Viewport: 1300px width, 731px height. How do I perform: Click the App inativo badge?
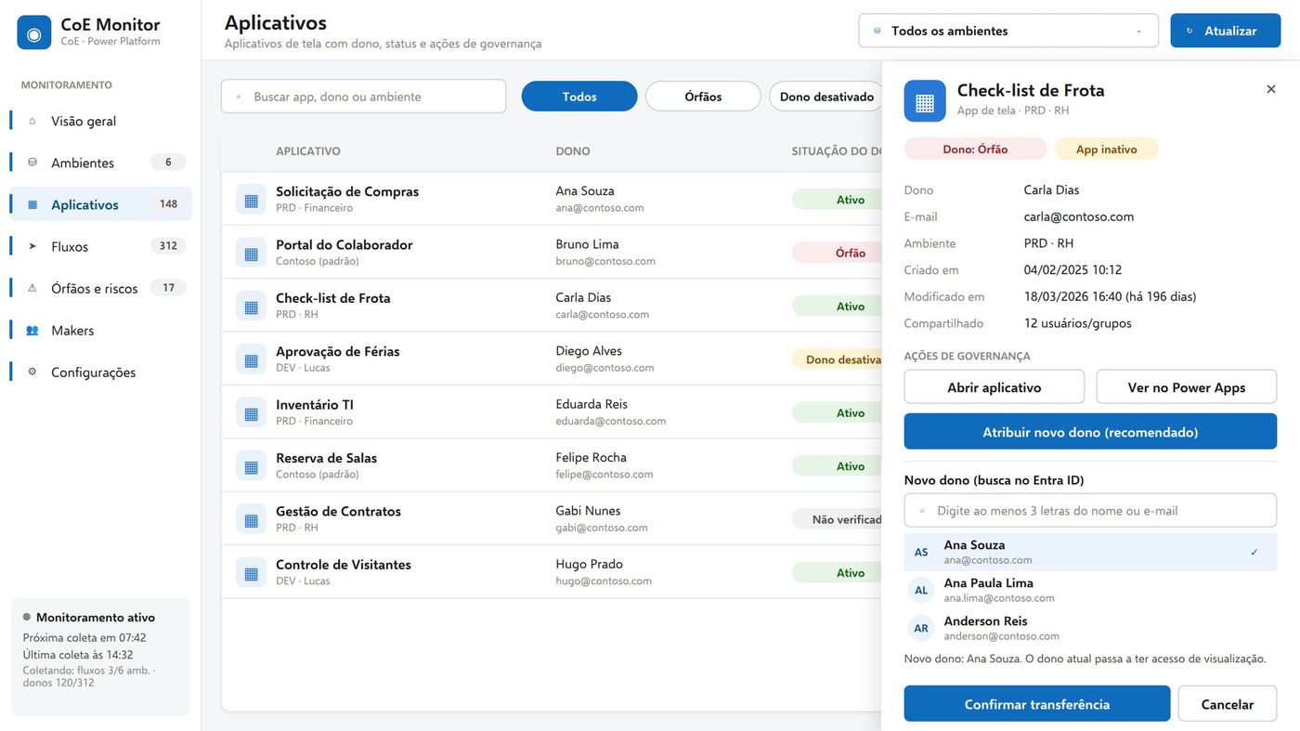tap(1106, 149)
